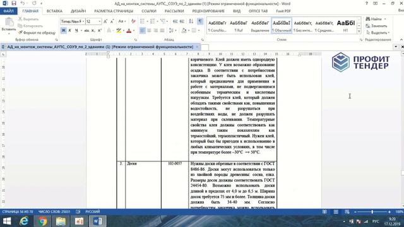Apply the superscript format
The width and height of the screenshot is (404, 227).
click(100, 31)
